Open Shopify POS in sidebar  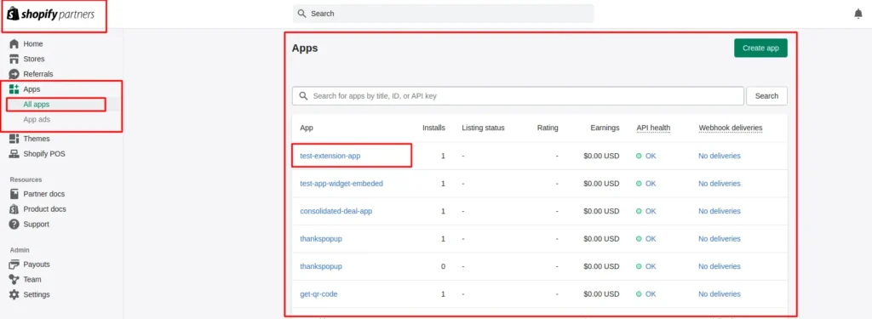(x=44, y=154)
